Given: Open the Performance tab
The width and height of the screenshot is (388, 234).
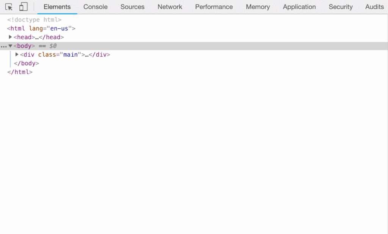Looking at the screenshot, I should [x=214, y=7].
